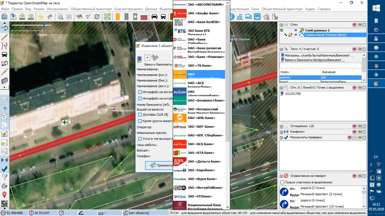Check the Доллары США ($) checkbox
The image size is (385, 216).
pos(140,114)
